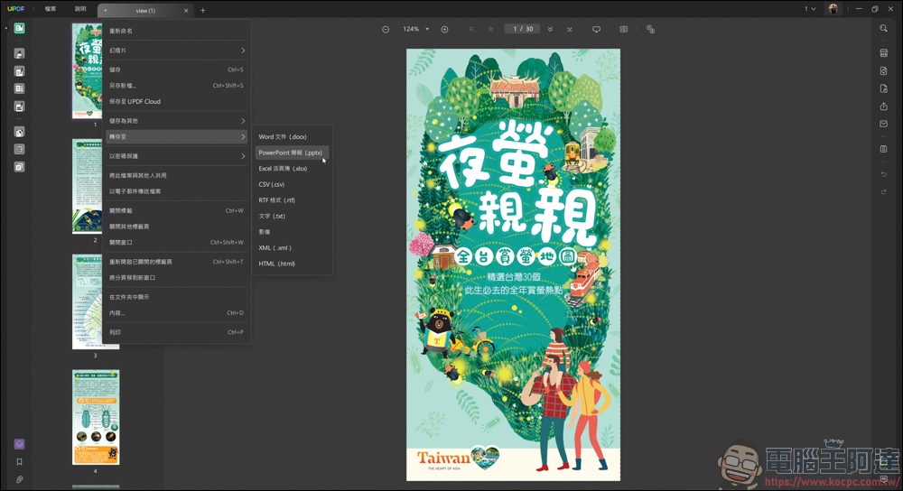Screen dimensions: 903x491
Task: Change page display layout icon
Action: [x=623, y=30]
